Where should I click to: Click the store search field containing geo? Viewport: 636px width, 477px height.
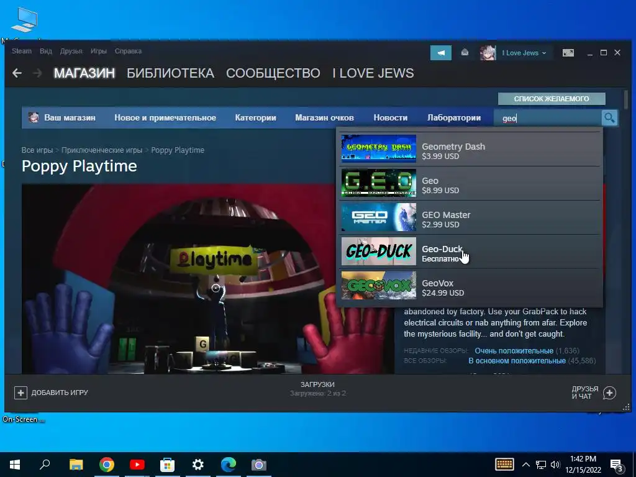point(548,118)
